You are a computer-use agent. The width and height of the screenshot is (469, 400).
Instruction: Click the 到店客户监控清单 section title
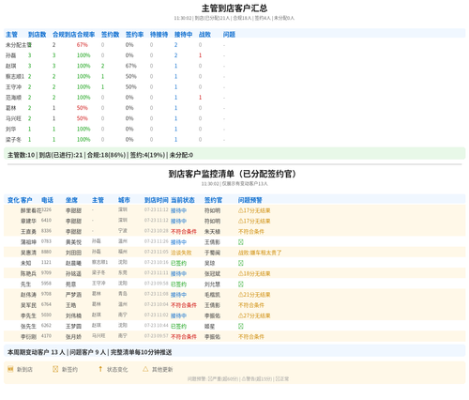tap(233, 174)
